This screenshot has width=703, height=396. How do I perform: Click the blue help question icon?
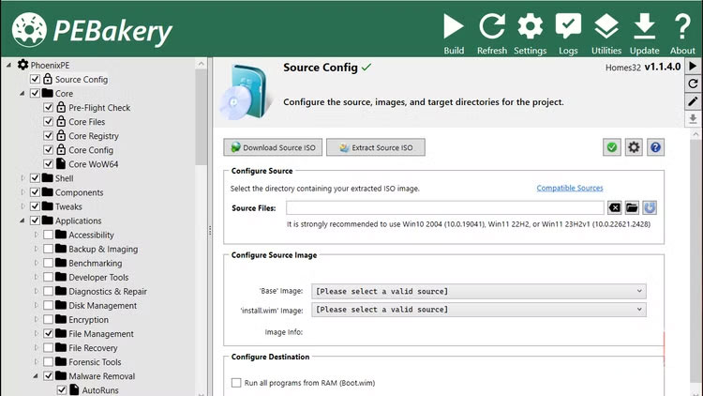(655, 147)
